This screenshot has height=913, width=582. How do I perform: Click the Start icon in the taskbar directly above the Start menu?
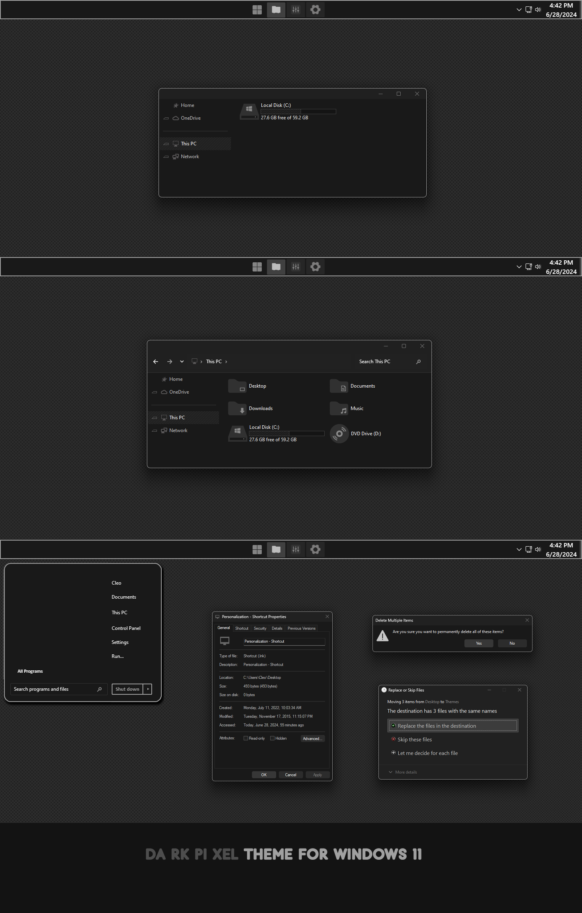click(x=257, y=549)
